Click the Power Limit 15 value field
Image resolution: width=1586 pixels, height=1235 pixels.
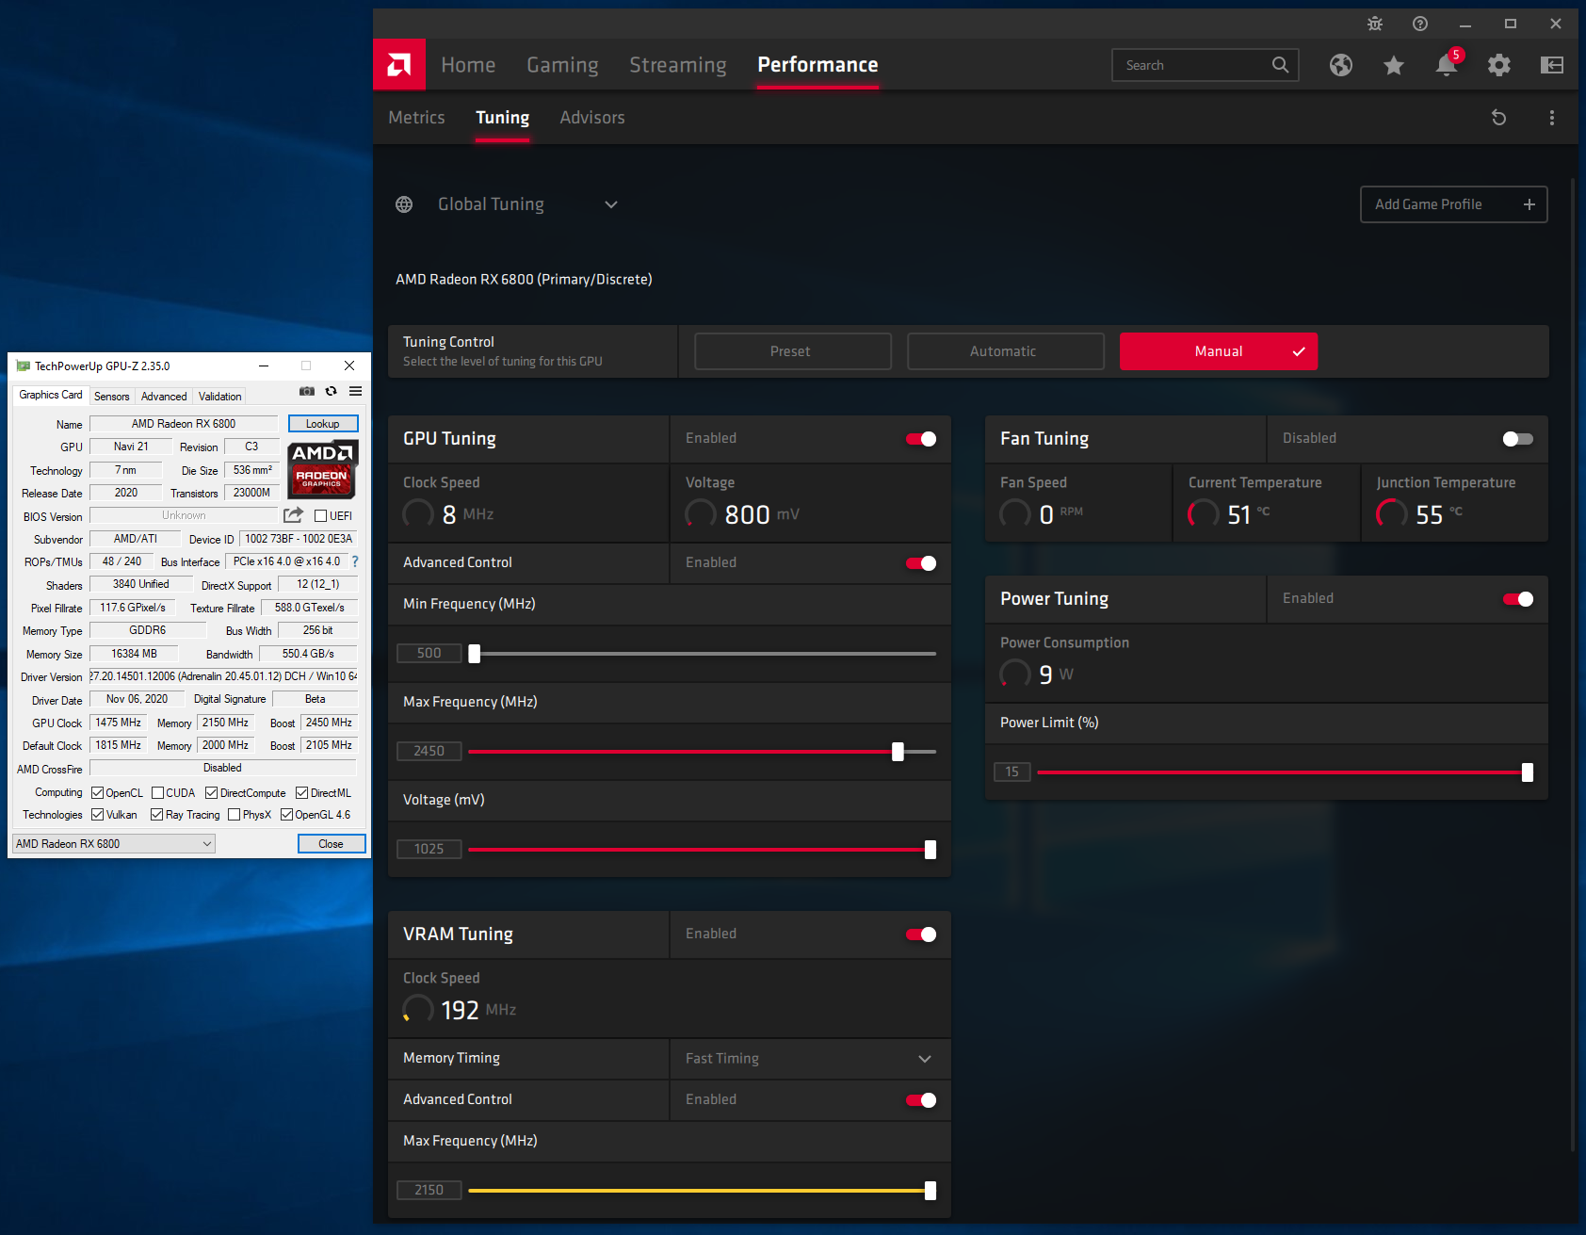pyautogui.click(x=1011, y=772)
